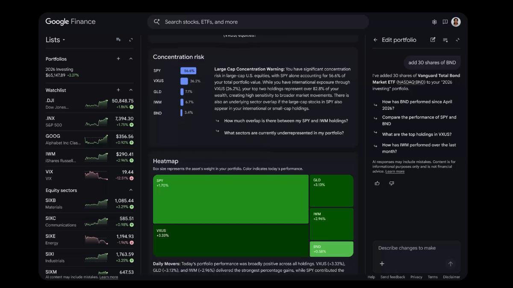513x288 pixels.
Task: Add to Watchlist with plus icon
Action: tap(118, 90)
